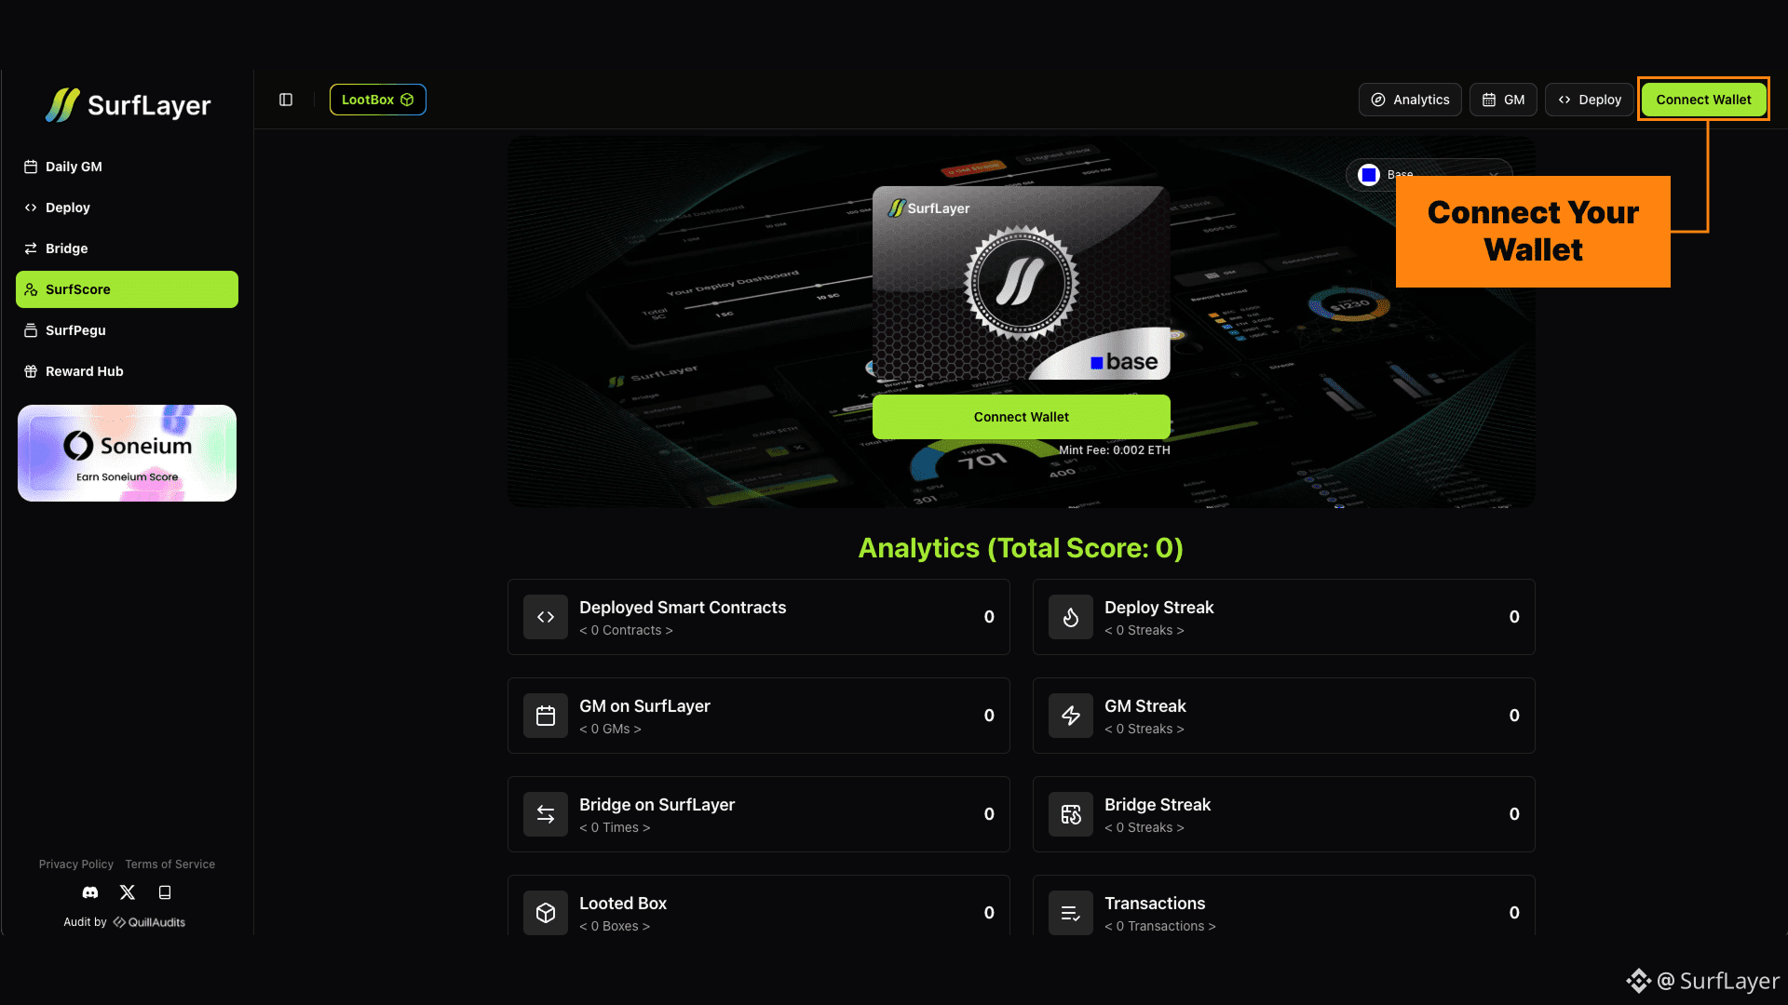The height and width of the screenshot is (1005, 1788).
Task: Open the LootBox button
Action: pyautogui.click(x=377, y=100)
